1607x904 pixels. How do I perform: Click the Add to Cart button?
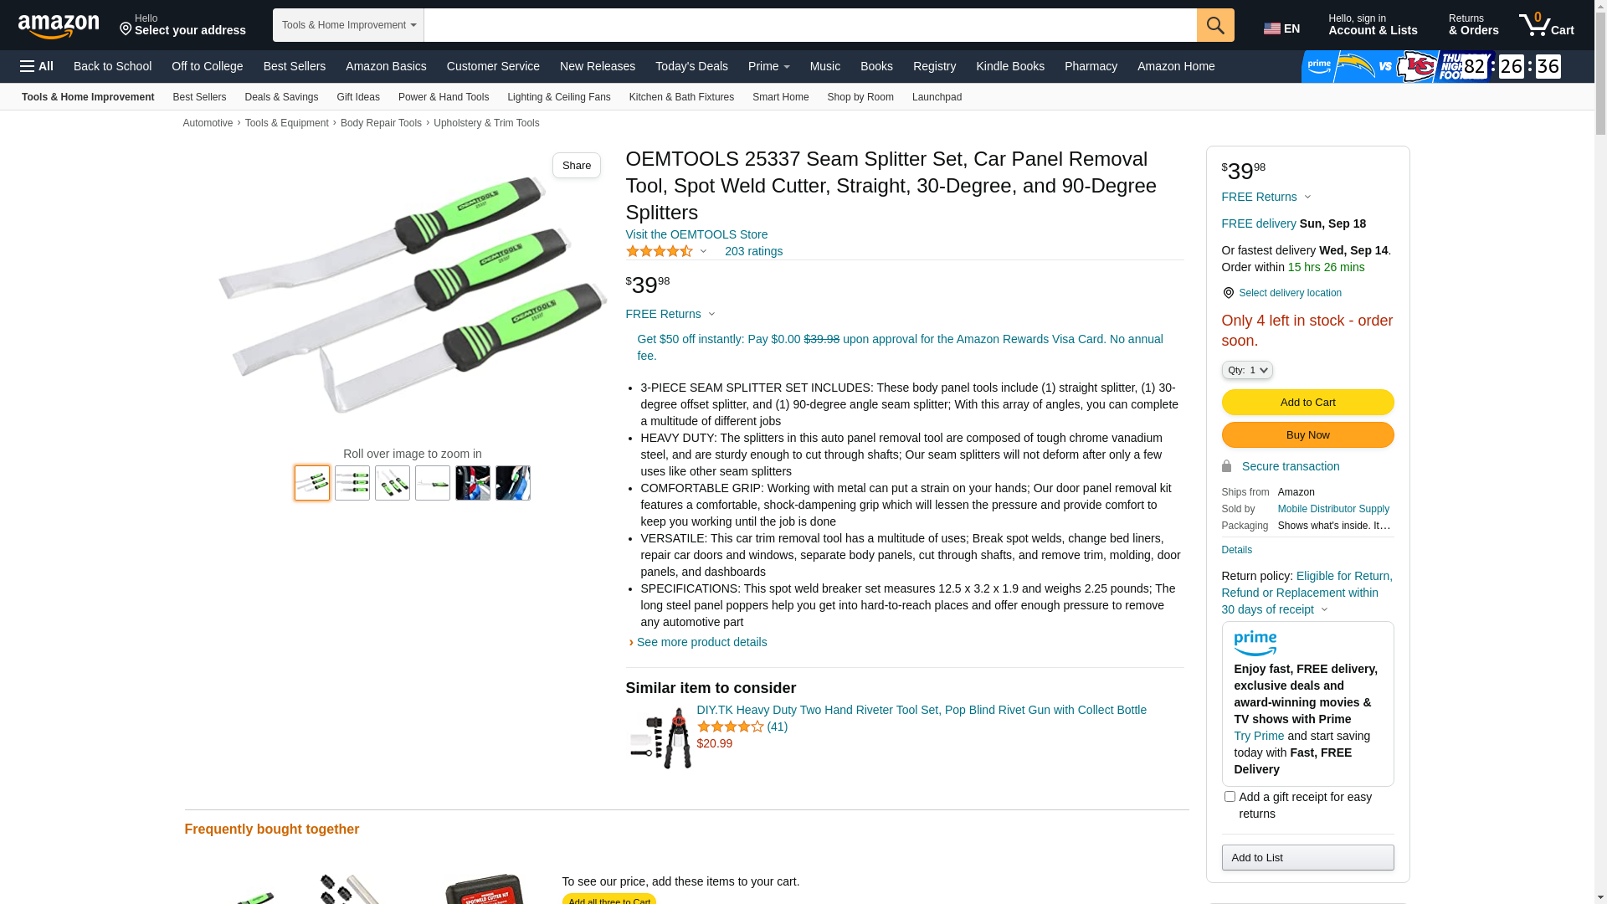click(x=1307, y=403)
